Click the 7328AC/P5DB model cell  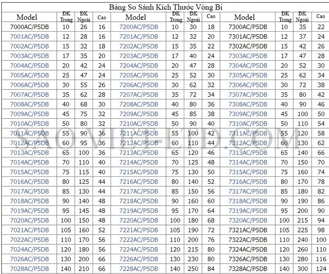click(x=248, y=269)
